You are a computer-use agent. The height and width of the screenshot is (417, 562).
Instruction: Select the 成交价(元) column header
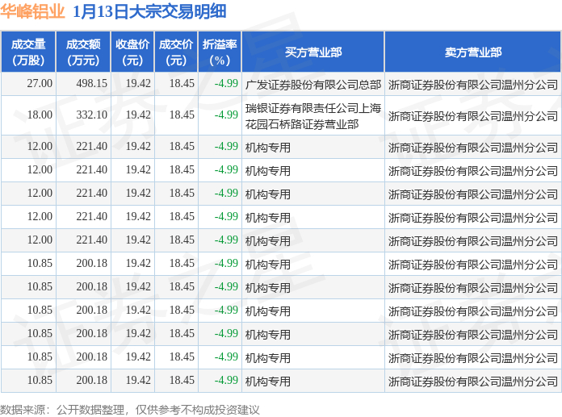(x=176, y=52)
